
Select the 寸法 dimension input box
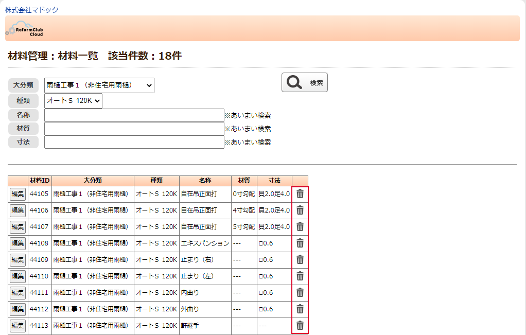[x=134, y=142]
